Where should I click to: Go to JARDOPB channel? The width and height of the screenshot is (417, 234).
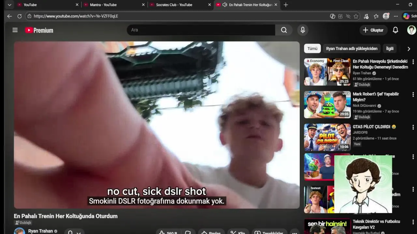coord(360,133)
